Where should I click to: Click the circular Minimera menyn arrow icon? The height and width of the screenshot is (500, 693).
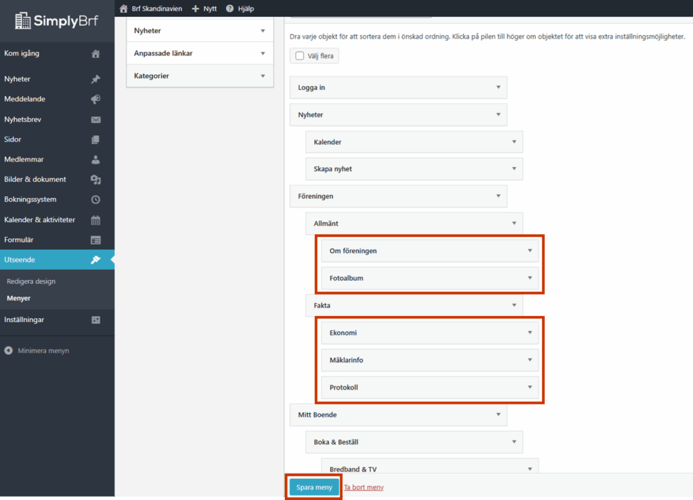pos(9,351)
